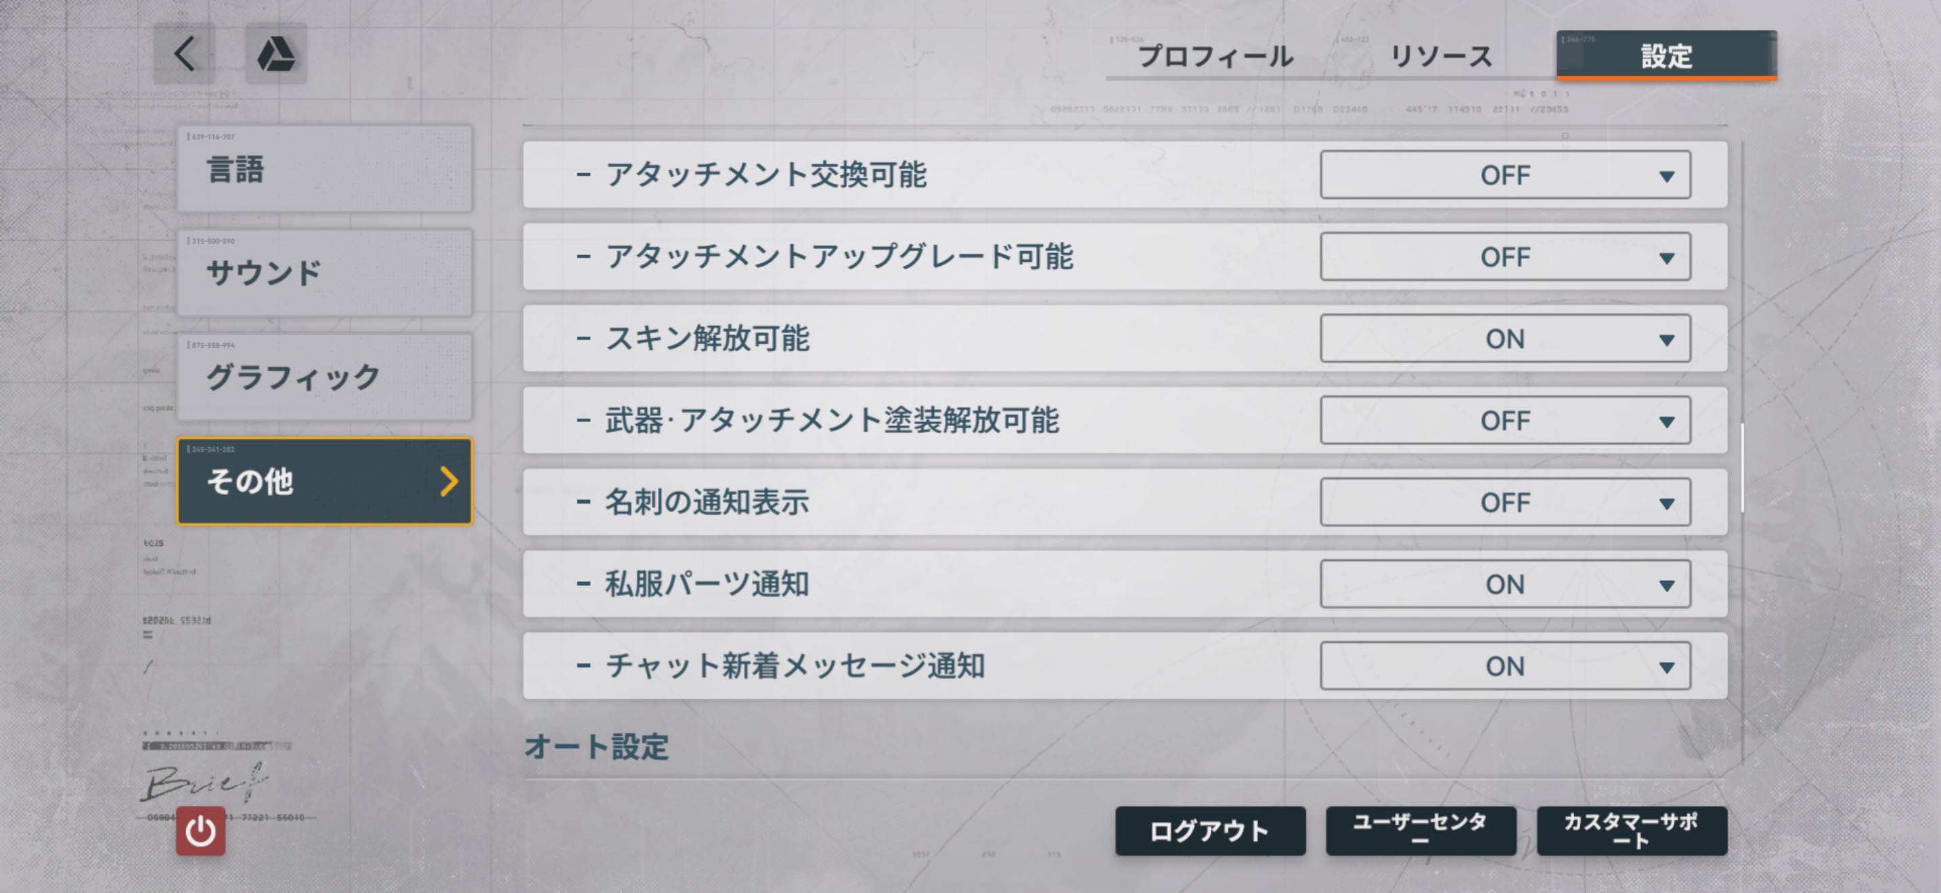Expand the チャット新着メッセージ通知 dropdown
Viewport: 1941px width, 893px height.
tap(1504, 666)
